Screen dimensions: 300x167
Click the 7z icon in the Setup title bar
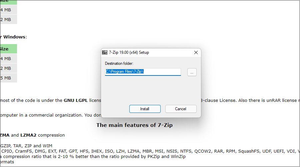tap(105, 52)
